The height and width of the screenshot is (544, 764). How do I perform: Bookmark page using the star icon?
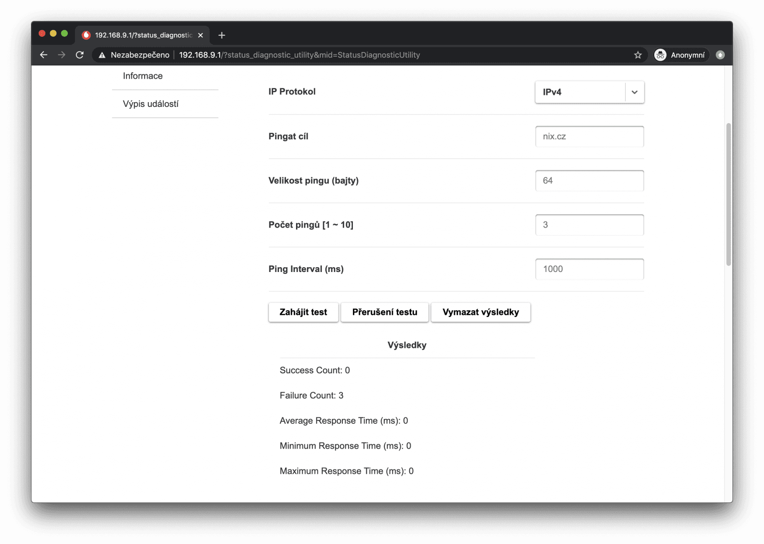[x=637, y=55]
